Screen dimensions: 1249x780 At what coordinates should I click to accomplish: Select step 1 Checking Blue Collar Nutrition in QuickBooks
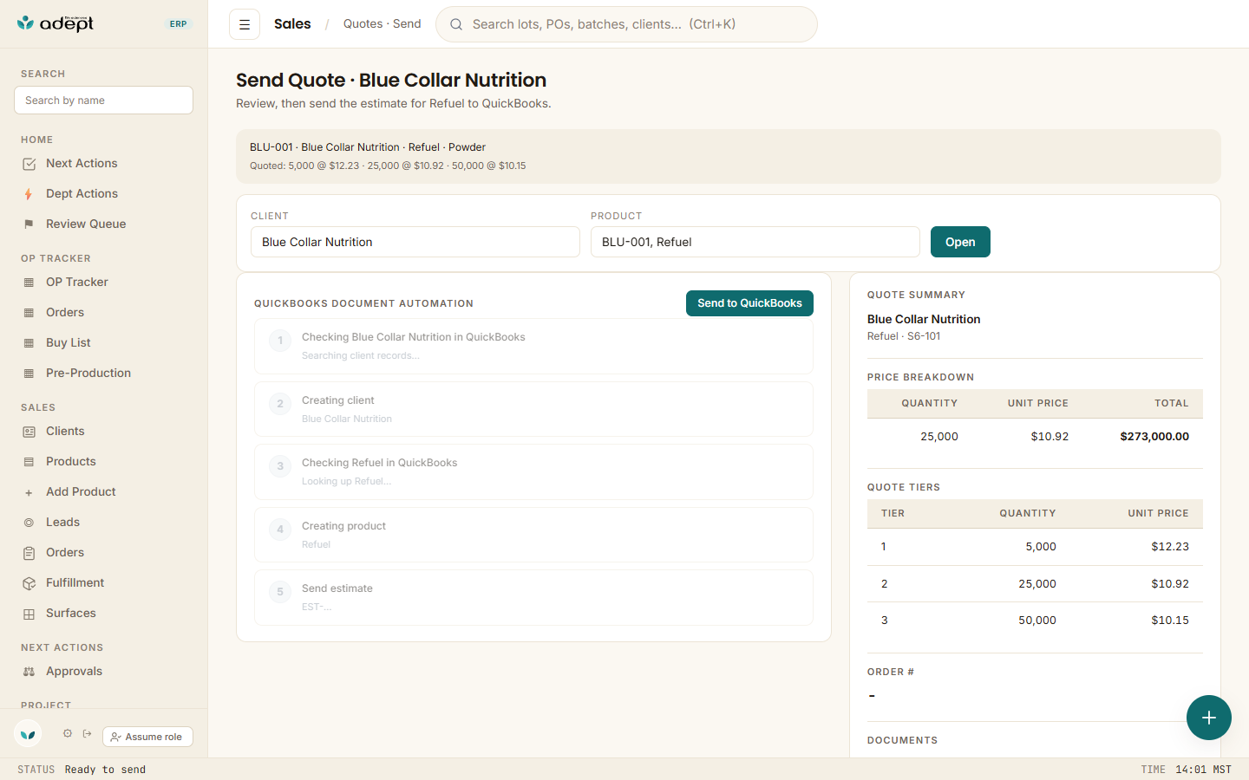[x=533, y=346]
